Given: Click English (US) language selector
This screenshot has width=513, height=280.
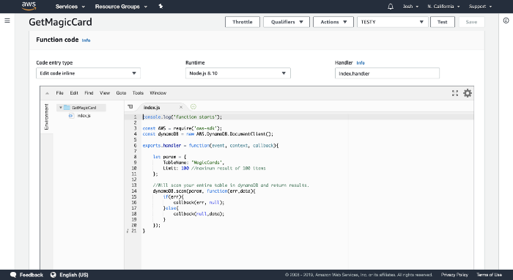Looking at the screenshot, I should (73, 275).
